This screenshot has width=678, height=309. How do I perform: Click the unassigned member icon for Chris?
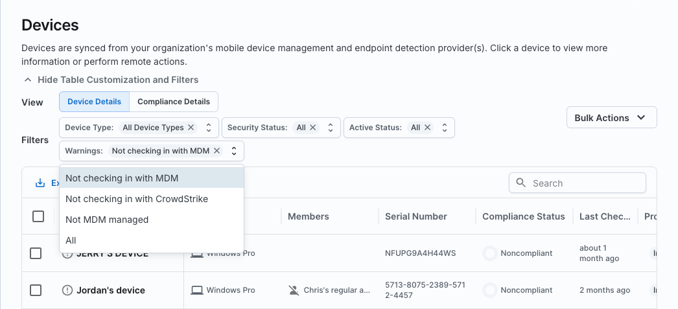tap(294, 290)
